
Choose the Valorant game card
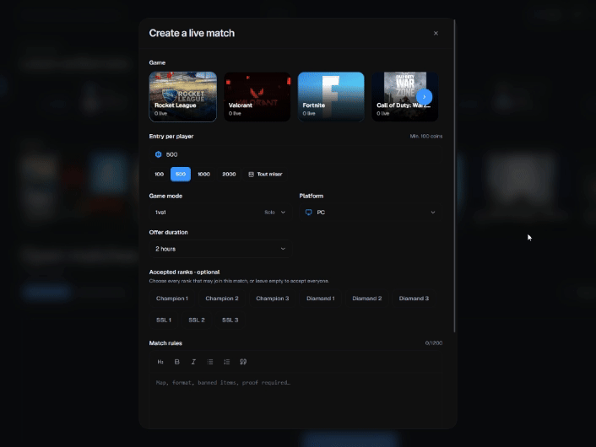[x=257, y=97]
